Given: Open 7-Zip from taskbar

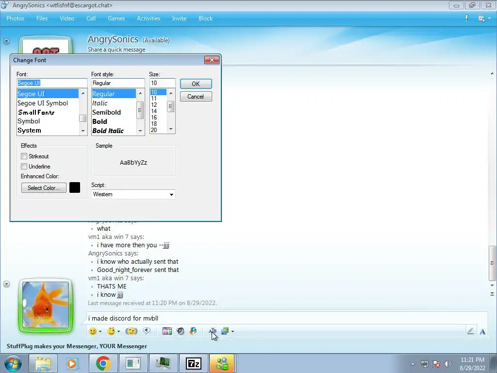Looking at the screenshot, I should (193, 363).
